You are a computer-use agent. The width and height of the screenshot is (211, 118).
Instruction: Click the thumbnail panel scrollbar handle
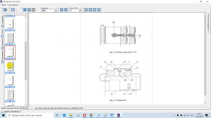click(x=26, y=61)
